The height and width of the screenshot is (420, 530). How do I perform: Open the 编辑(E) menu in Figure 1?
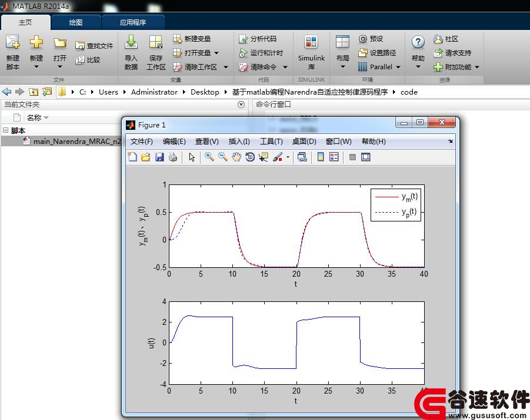click(x=174, y=142)
